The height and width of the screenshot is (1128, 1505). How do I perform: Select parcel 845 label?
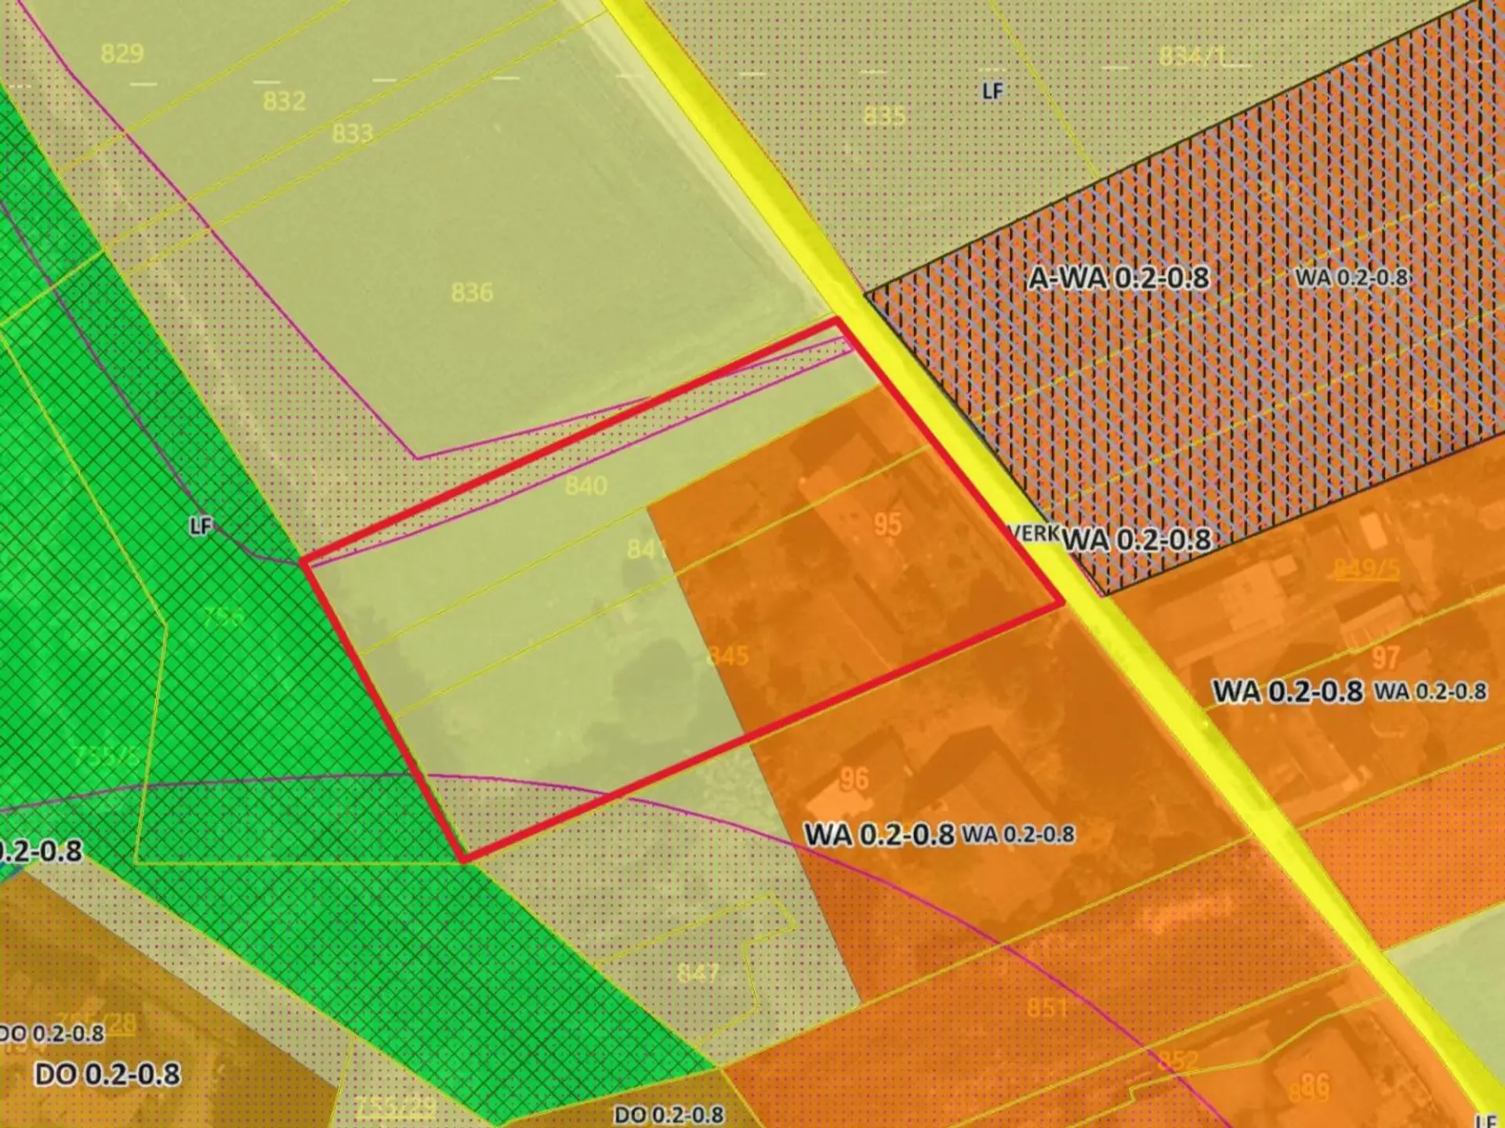point(727,656)
